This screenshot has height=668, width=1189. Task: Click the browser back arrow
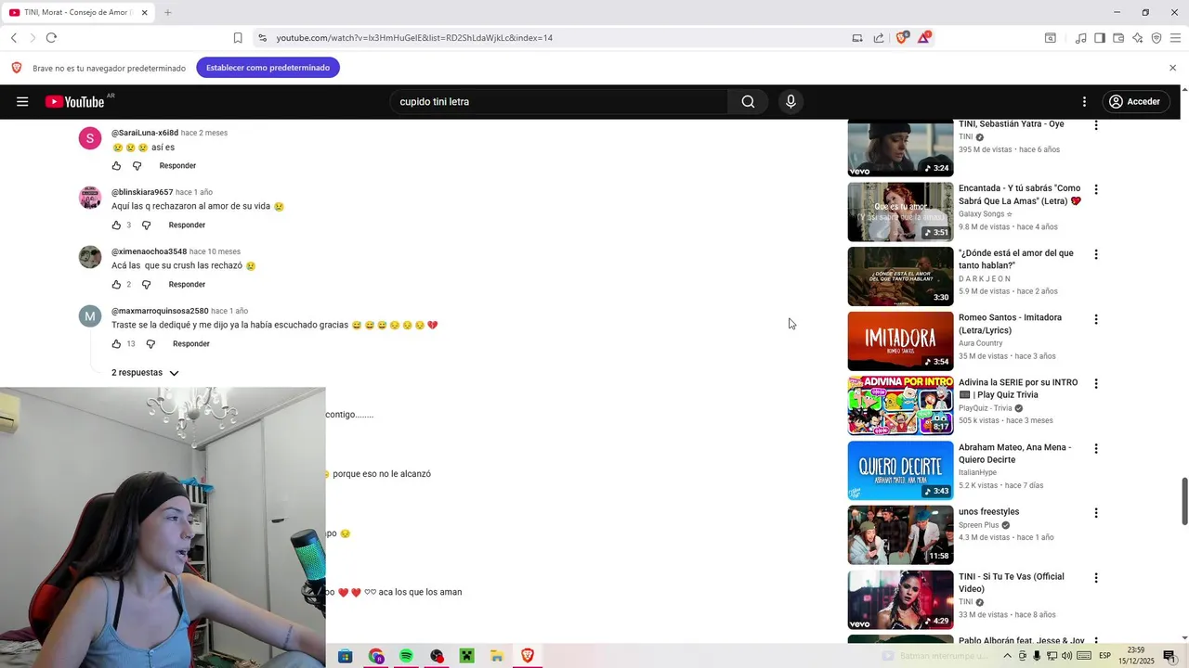[14, 38]
